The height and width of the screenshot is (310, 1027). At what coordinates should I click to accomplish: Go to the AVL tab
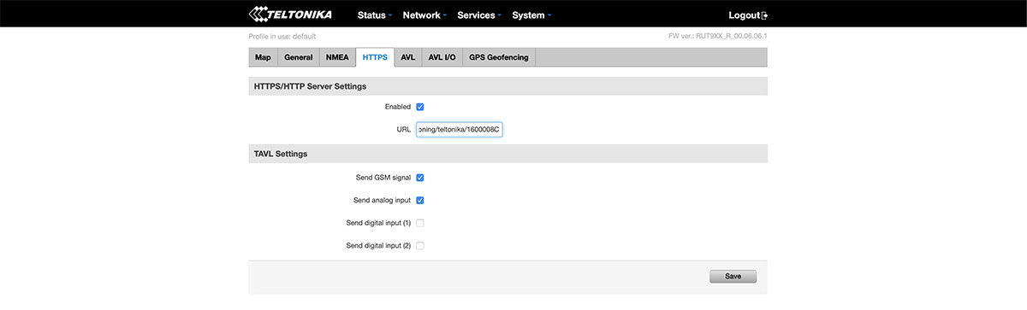click(407, 57)
